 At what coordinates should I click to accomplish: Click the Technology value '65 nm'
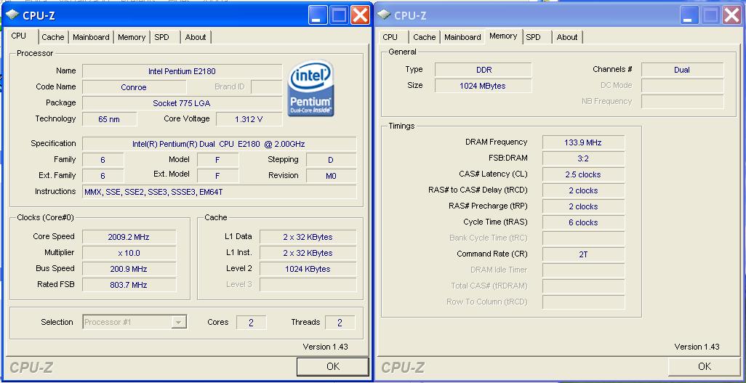[109, 119]
